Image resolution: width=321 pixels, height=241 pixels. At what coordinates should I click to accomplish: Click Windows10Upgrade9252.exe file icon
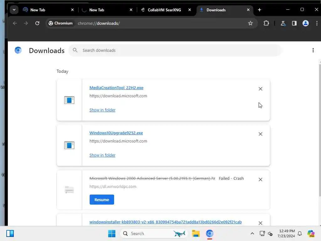point(69,145)
